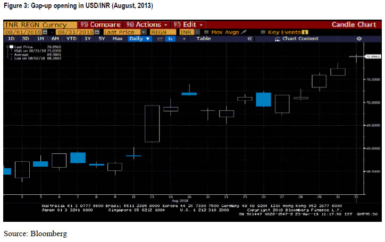This screenshot has width=385, height=242.
Task: Open the Chart Content panel
Action: point(301,39)
